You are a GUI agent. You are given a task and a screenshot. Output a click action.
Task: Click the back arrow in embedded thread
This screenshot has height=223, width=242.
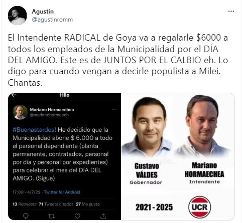(x=14, y=95)
